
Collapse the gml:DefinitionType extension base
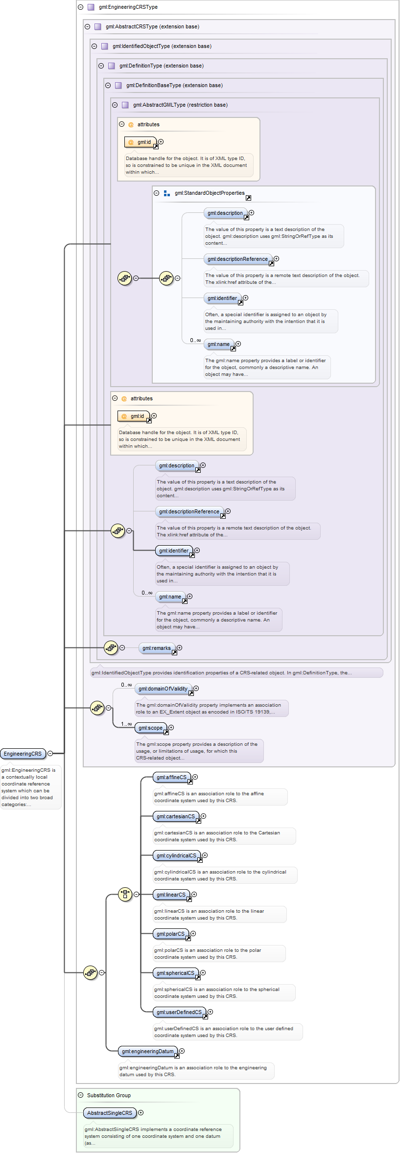click(x=101, y=66)
